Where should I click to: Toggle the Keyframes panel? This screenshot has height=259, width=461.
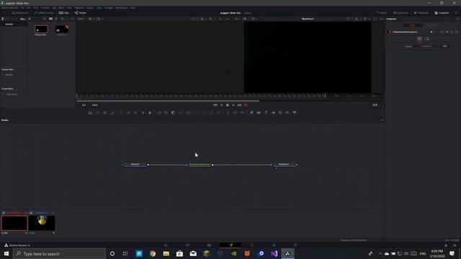point(400,13)
